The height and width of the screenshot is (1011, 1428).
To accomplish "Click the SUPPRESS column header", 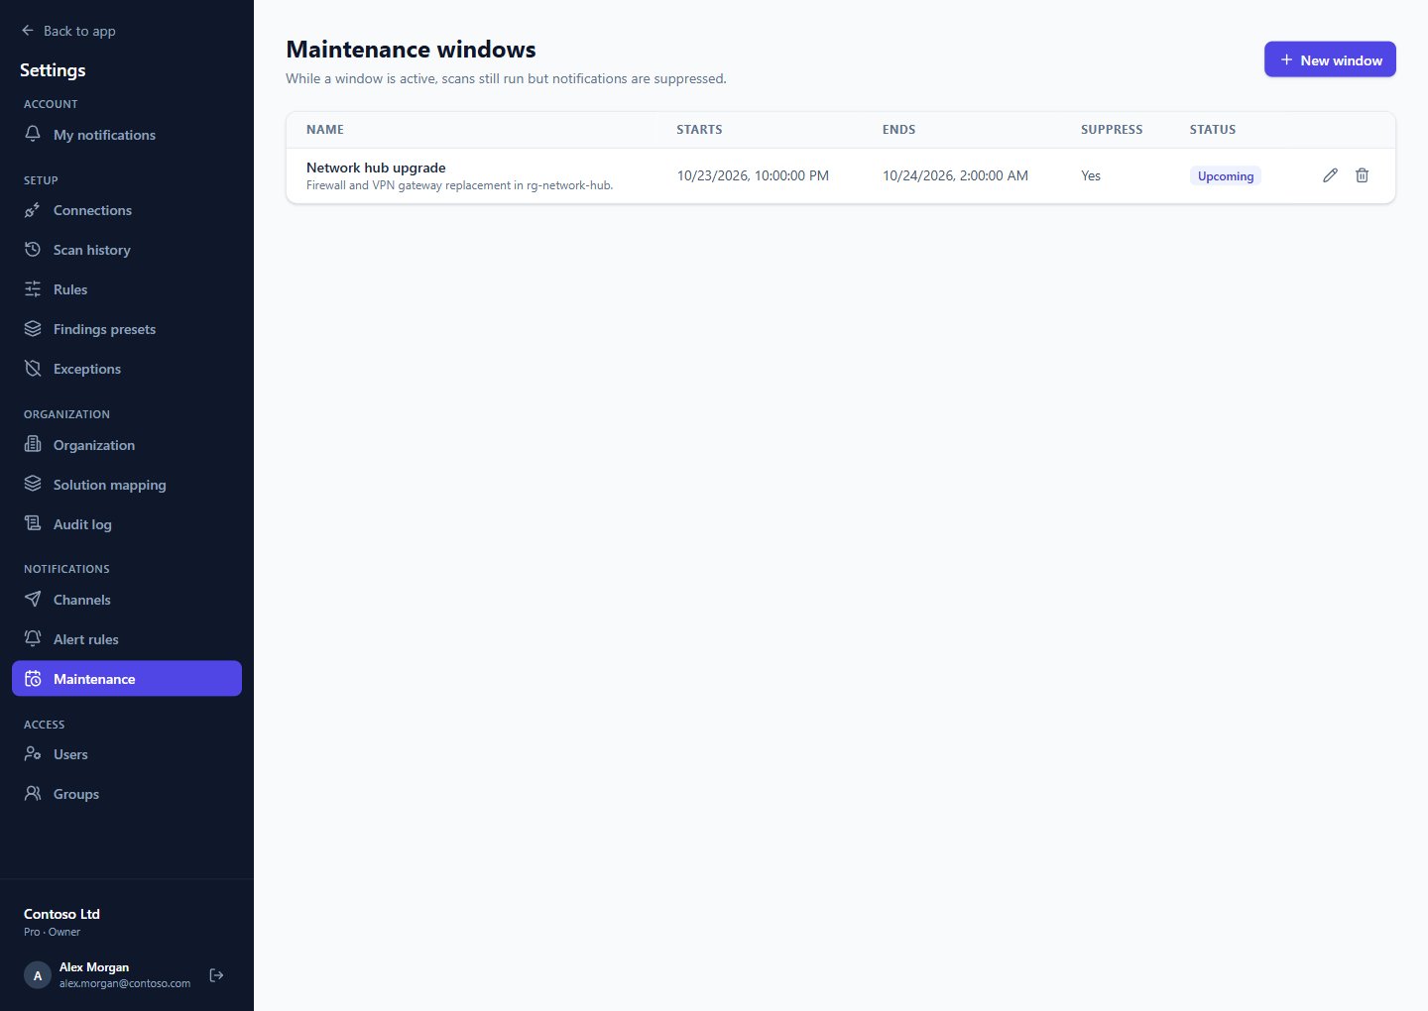I will tap(1112, 130).
